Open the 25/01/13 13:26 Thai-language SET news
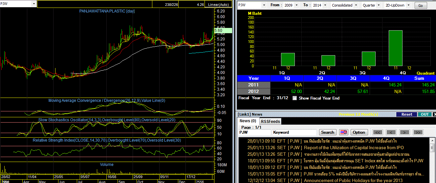The width and height of the screenshot is (436, 183). 328,154
